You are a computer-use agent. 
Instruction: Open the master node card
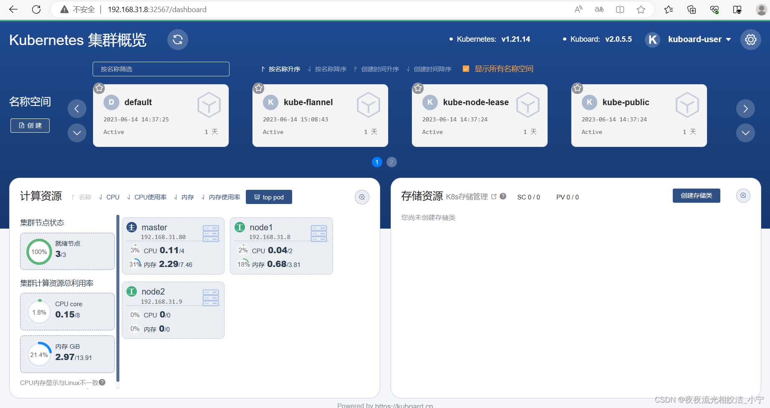pyautogui.click(x=173, y=246)
